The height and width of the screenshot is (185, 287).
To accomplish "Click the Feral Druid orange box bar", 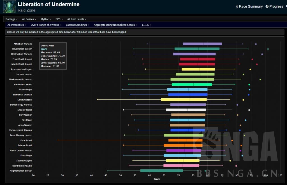I will pos(185,140).
